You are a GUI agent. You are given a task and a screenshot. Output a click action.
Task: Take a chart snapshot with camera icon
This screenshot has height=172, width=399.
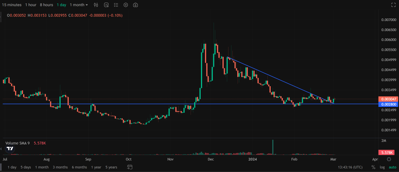pyautogui.click(x=135, y=5)
